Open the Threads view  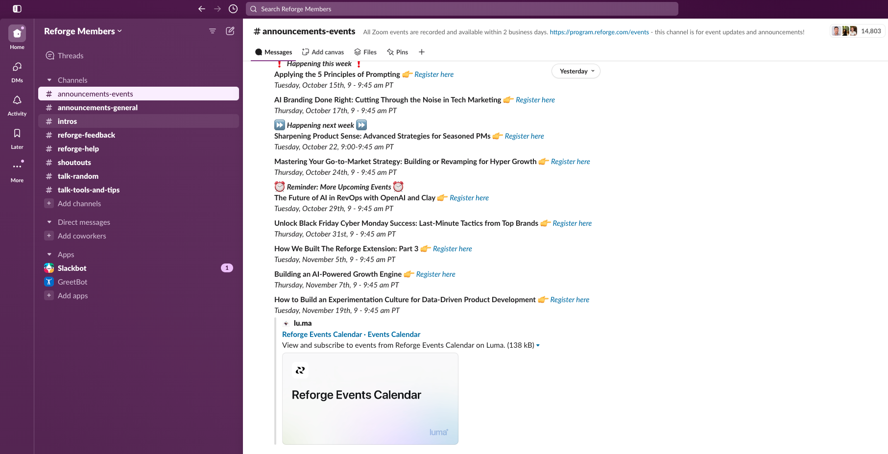coord(71,55)
